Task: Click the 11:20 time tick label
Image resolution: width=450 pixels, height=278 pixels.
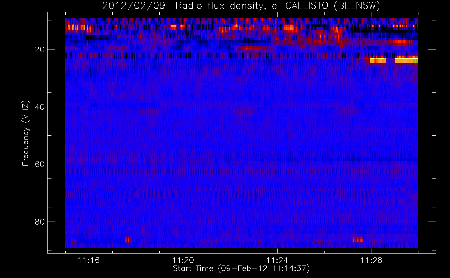Action: coord(183,260)
